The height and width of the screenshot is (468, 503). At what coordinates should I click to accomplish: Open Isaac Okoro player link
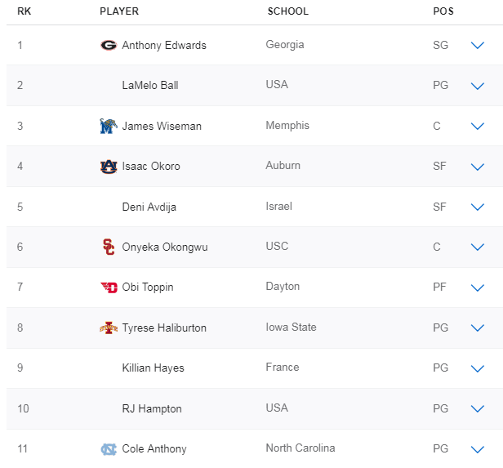151,167
